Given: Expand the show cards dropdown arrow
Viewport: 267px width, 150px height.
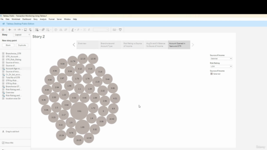Looking at the screenshot, I should click(x=117, y=30).
